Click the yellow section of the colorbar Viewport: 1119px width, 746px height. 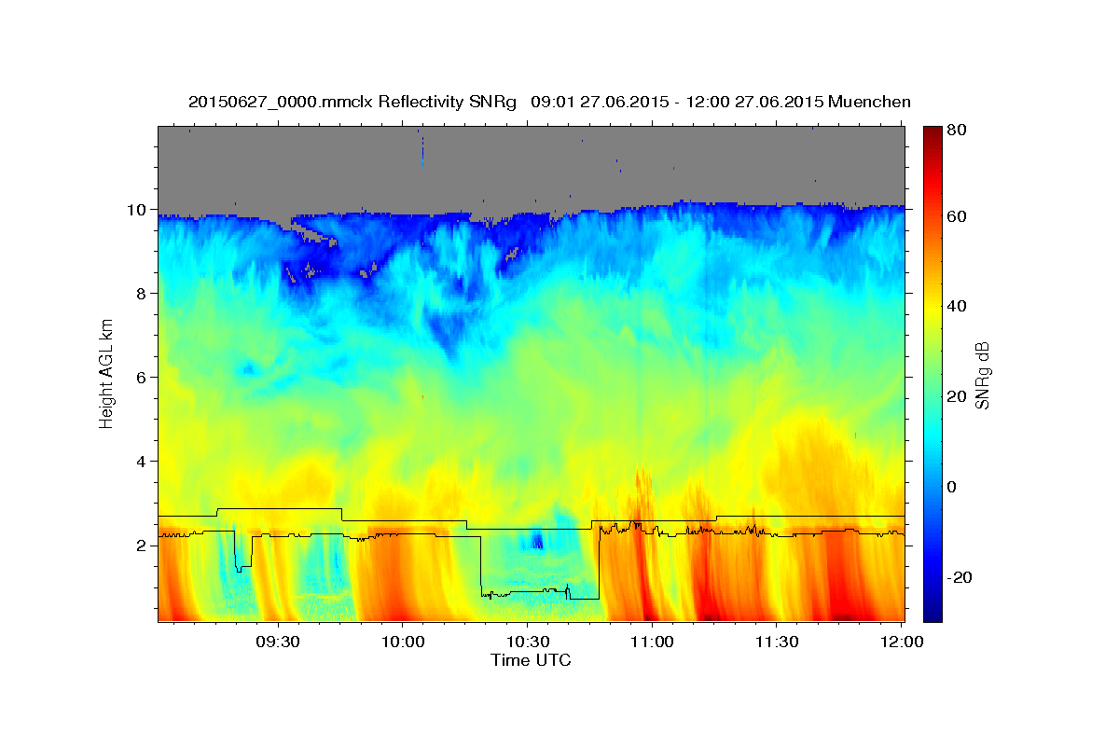[x=932, y=307]
